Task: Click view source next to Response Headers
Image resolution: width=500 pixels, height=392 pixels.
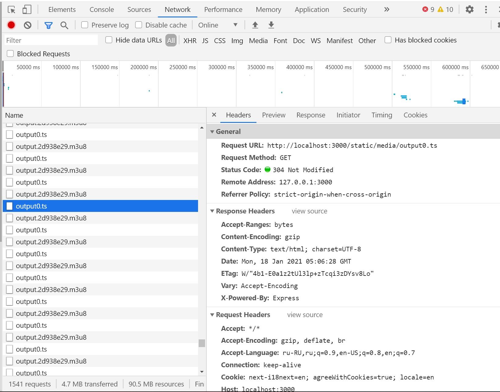Action: click(x=309, y=211)
